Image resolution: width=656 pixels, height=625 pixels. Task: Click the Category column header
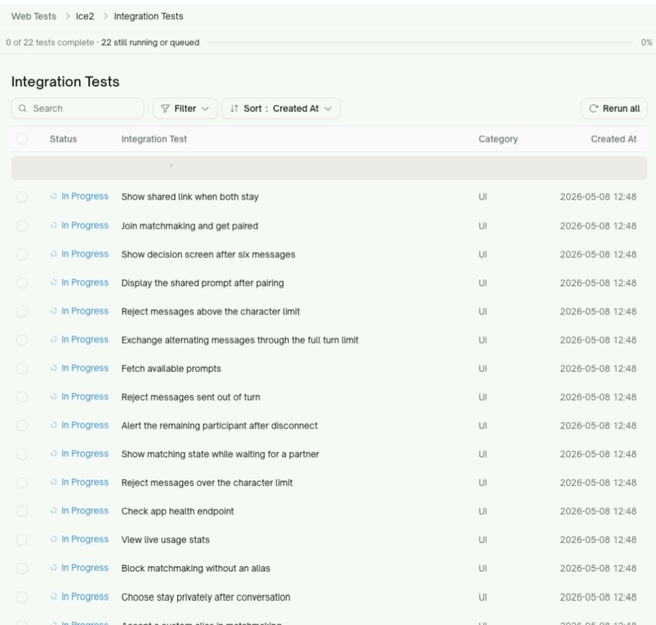coord(498,139)
